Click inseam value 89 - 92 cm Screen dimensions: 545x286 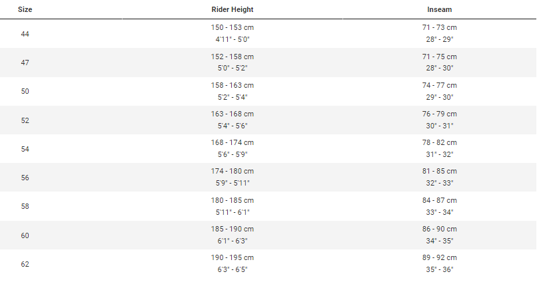439,257
